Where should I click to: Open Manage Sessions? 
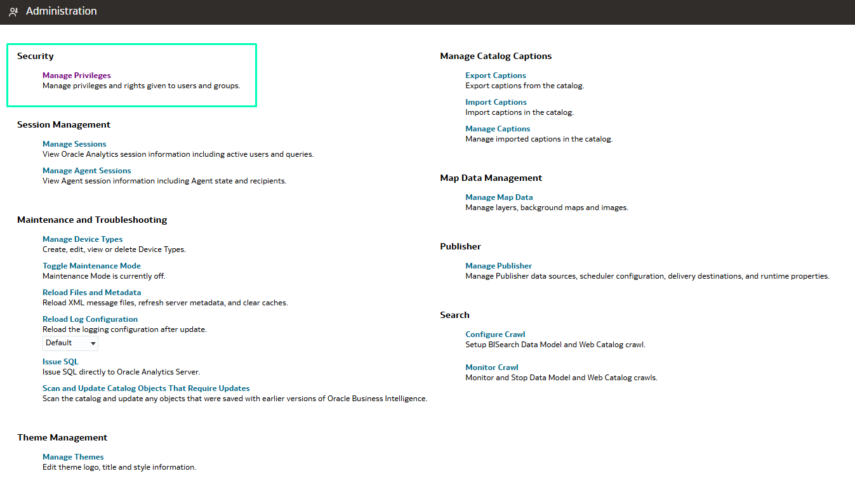(x=74, y=144)
